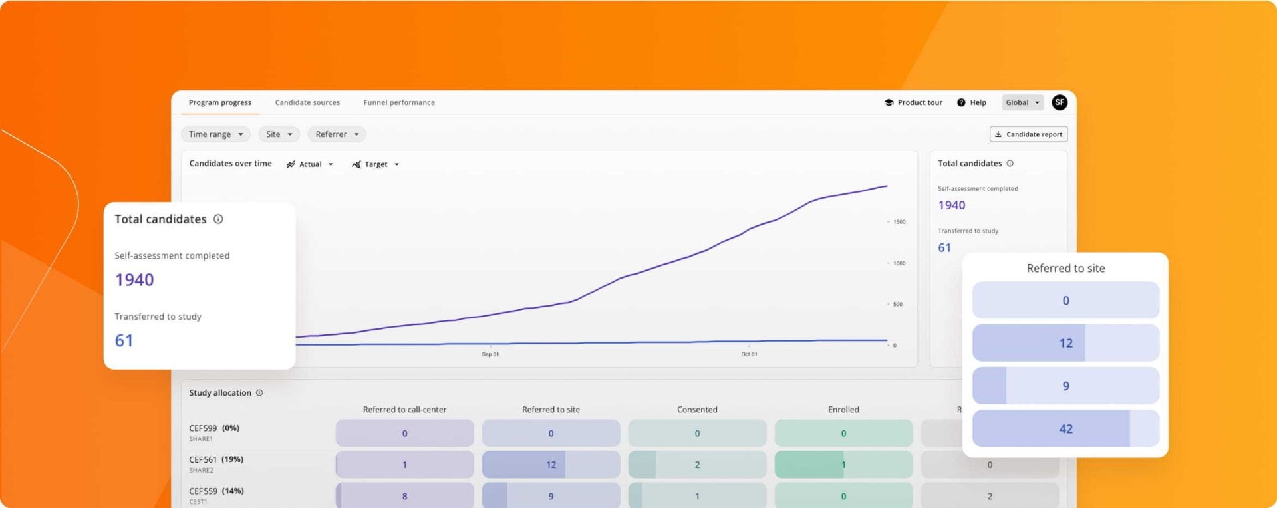Start the Product tour
This screenshot has width=1277, height=508.
(x=920, y=102)
